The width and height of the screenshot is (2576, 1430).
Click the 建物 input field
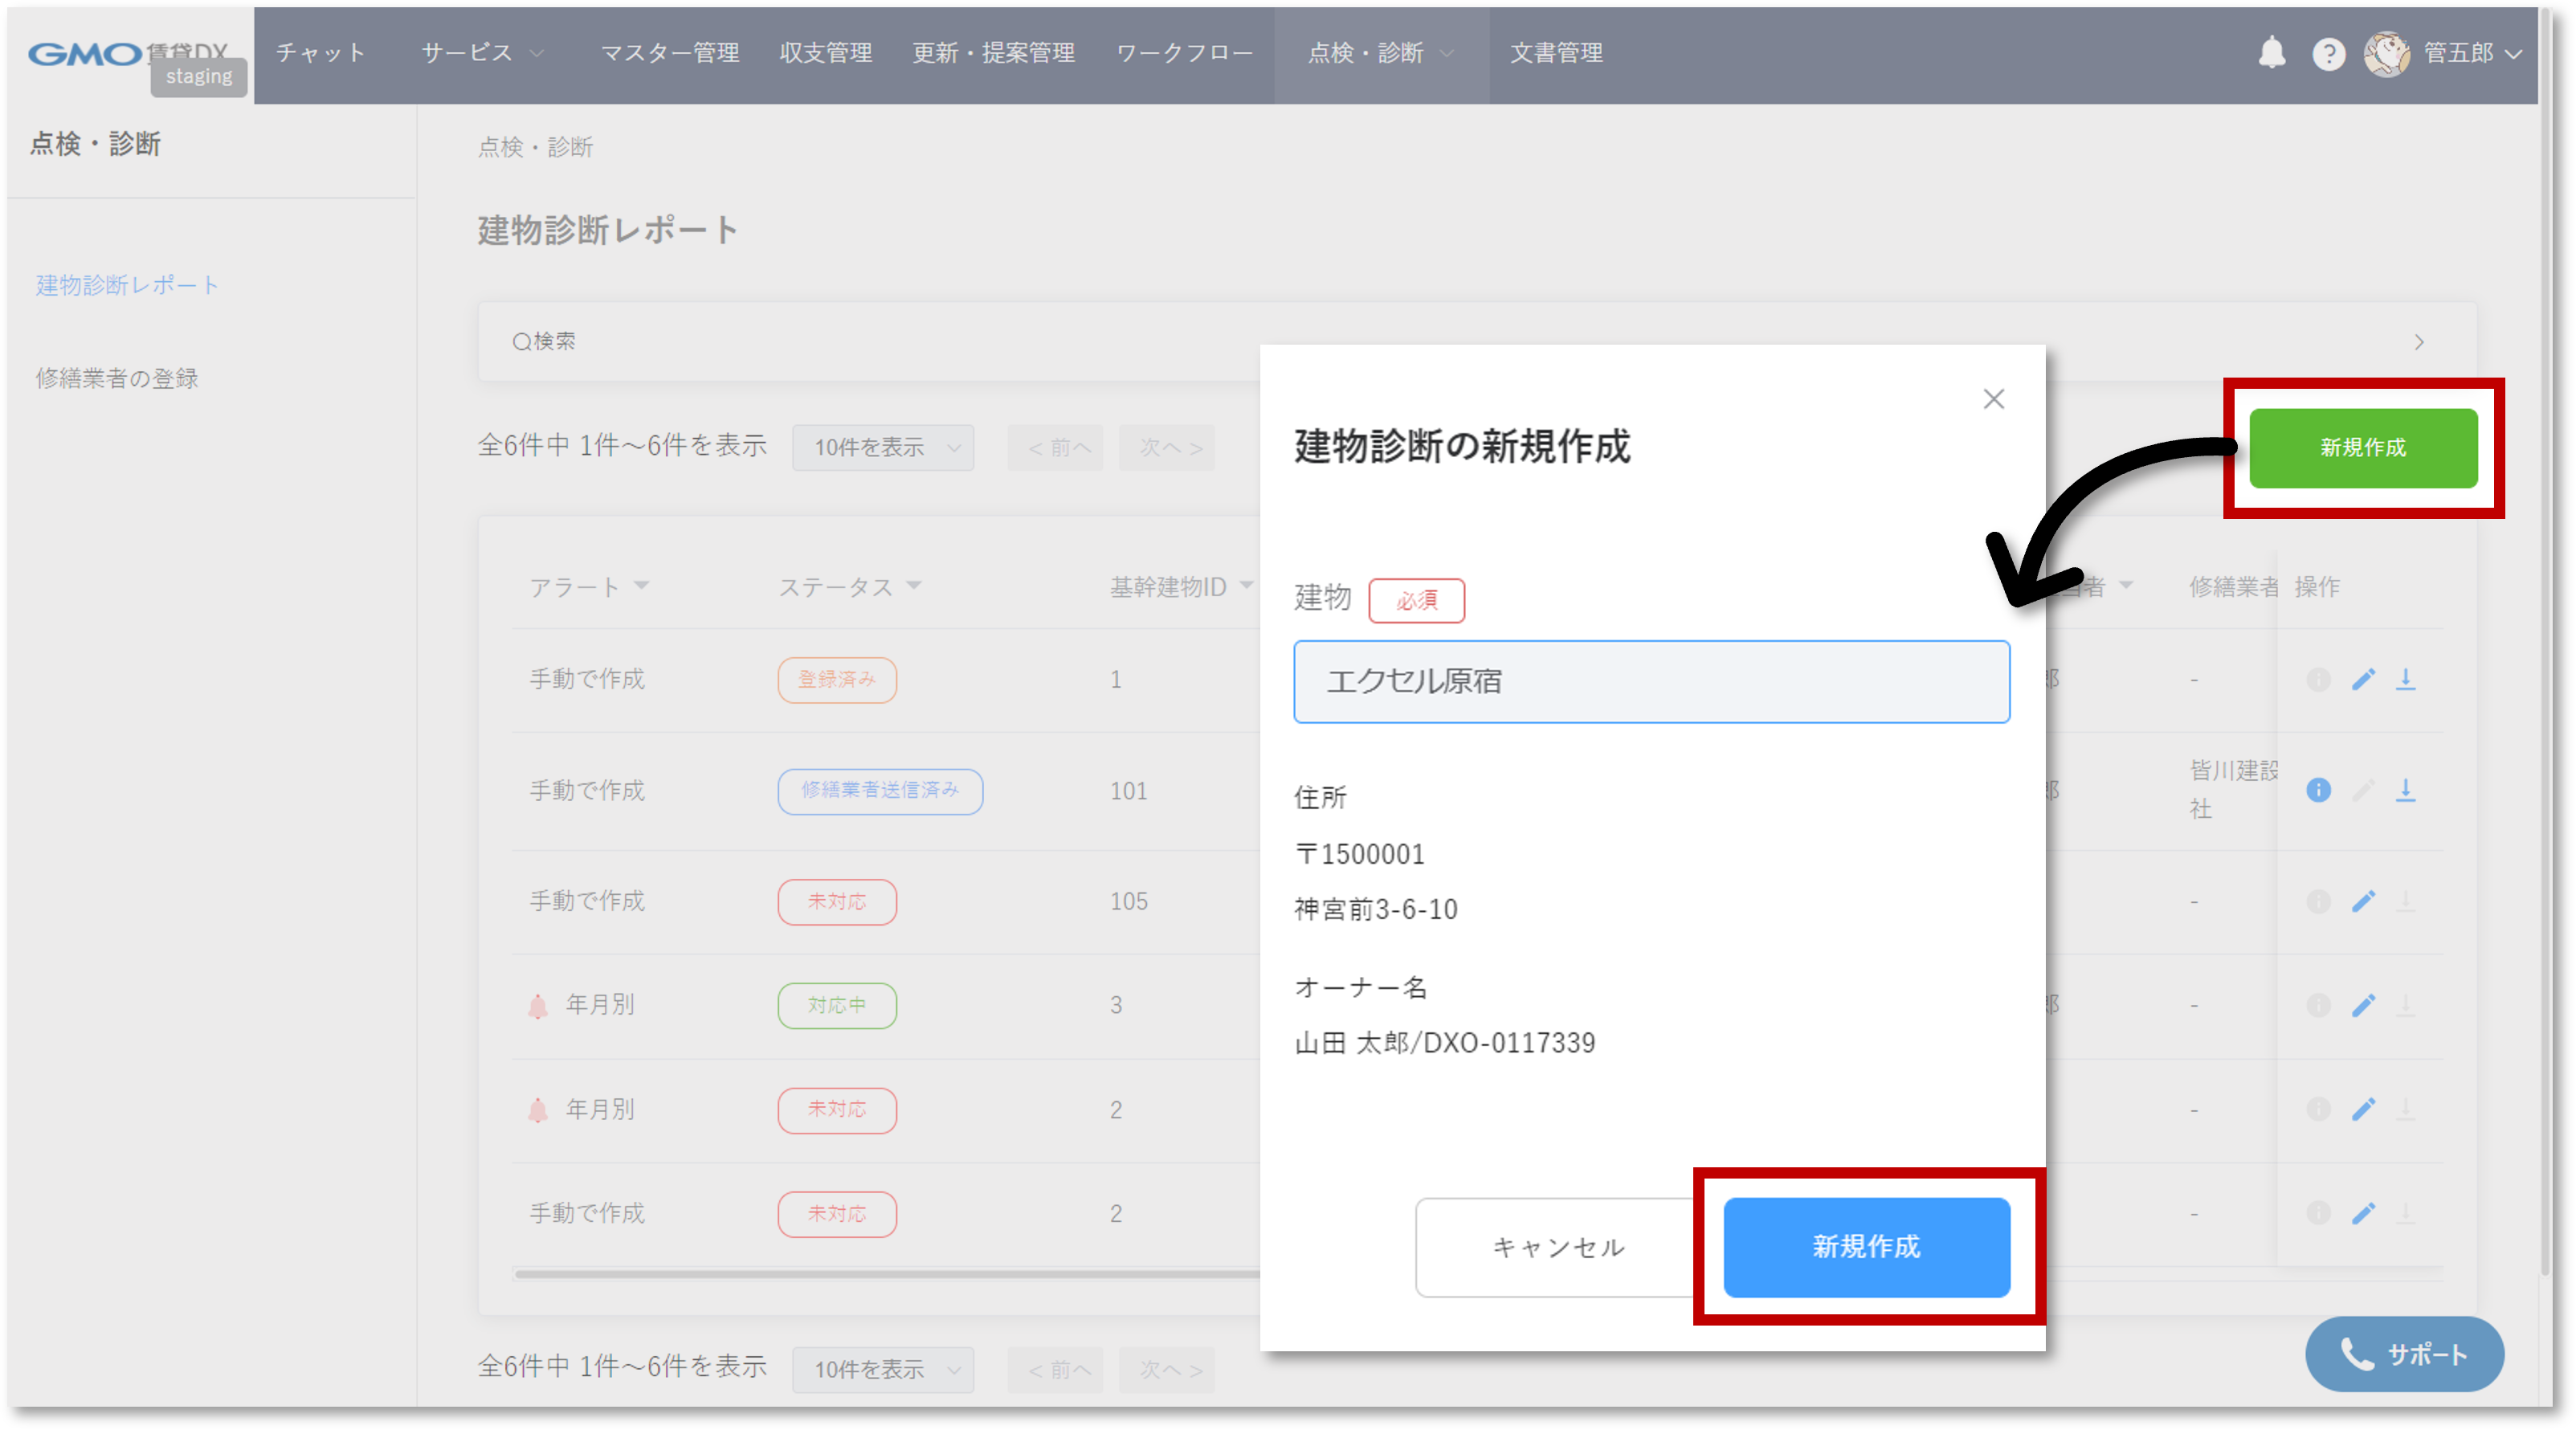1651,682
